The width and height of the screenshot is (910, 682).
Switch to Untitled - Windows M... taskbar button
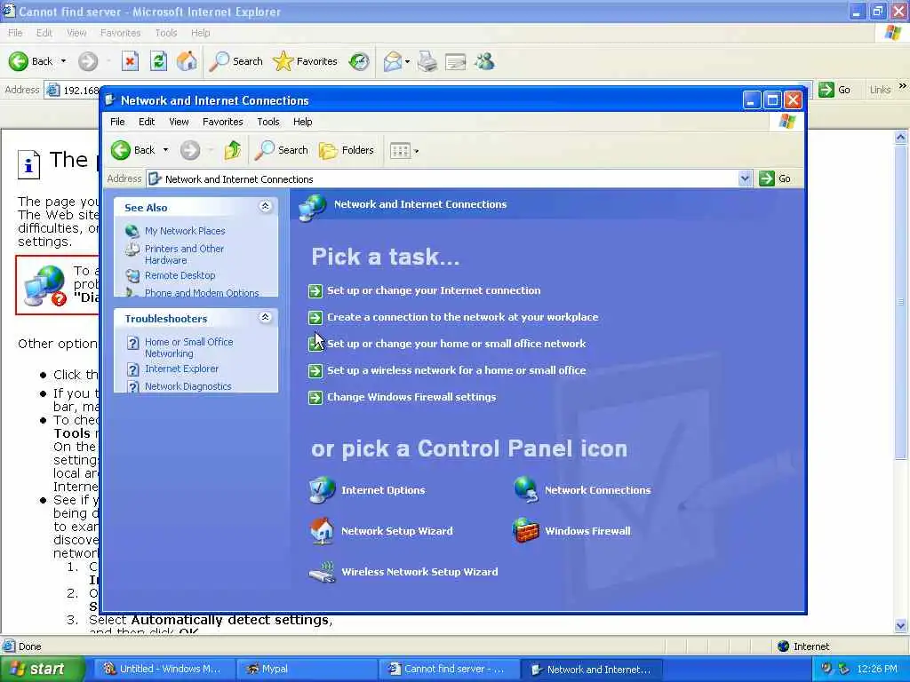tap(164, 670)
